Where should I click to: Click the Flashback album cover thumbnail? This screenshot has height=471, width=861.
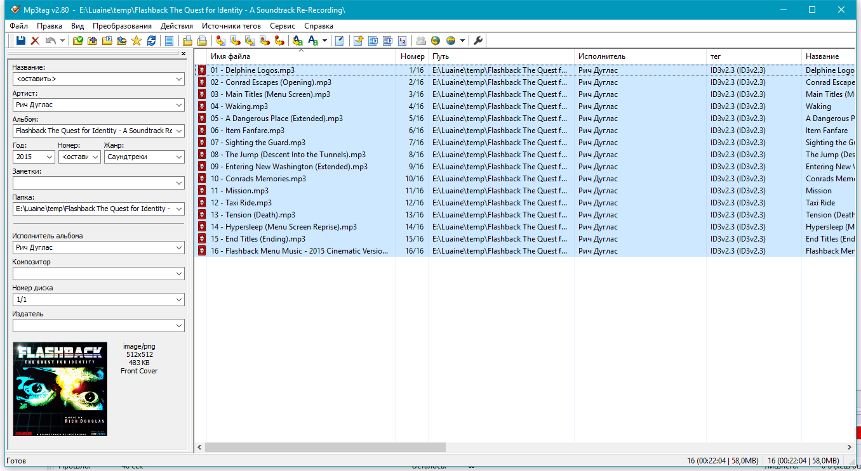pyautogui.click(x=60, y=389)
